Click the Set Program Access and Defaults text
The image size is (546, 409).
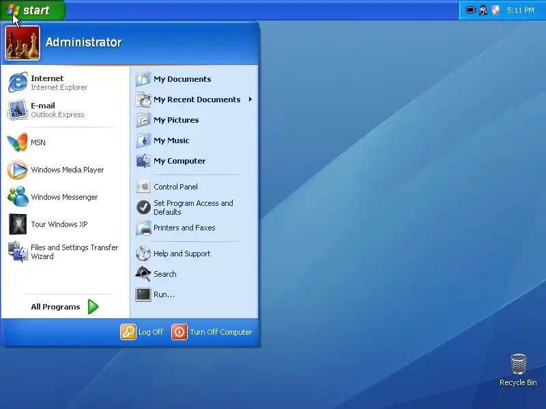click(x=193, y=208)
